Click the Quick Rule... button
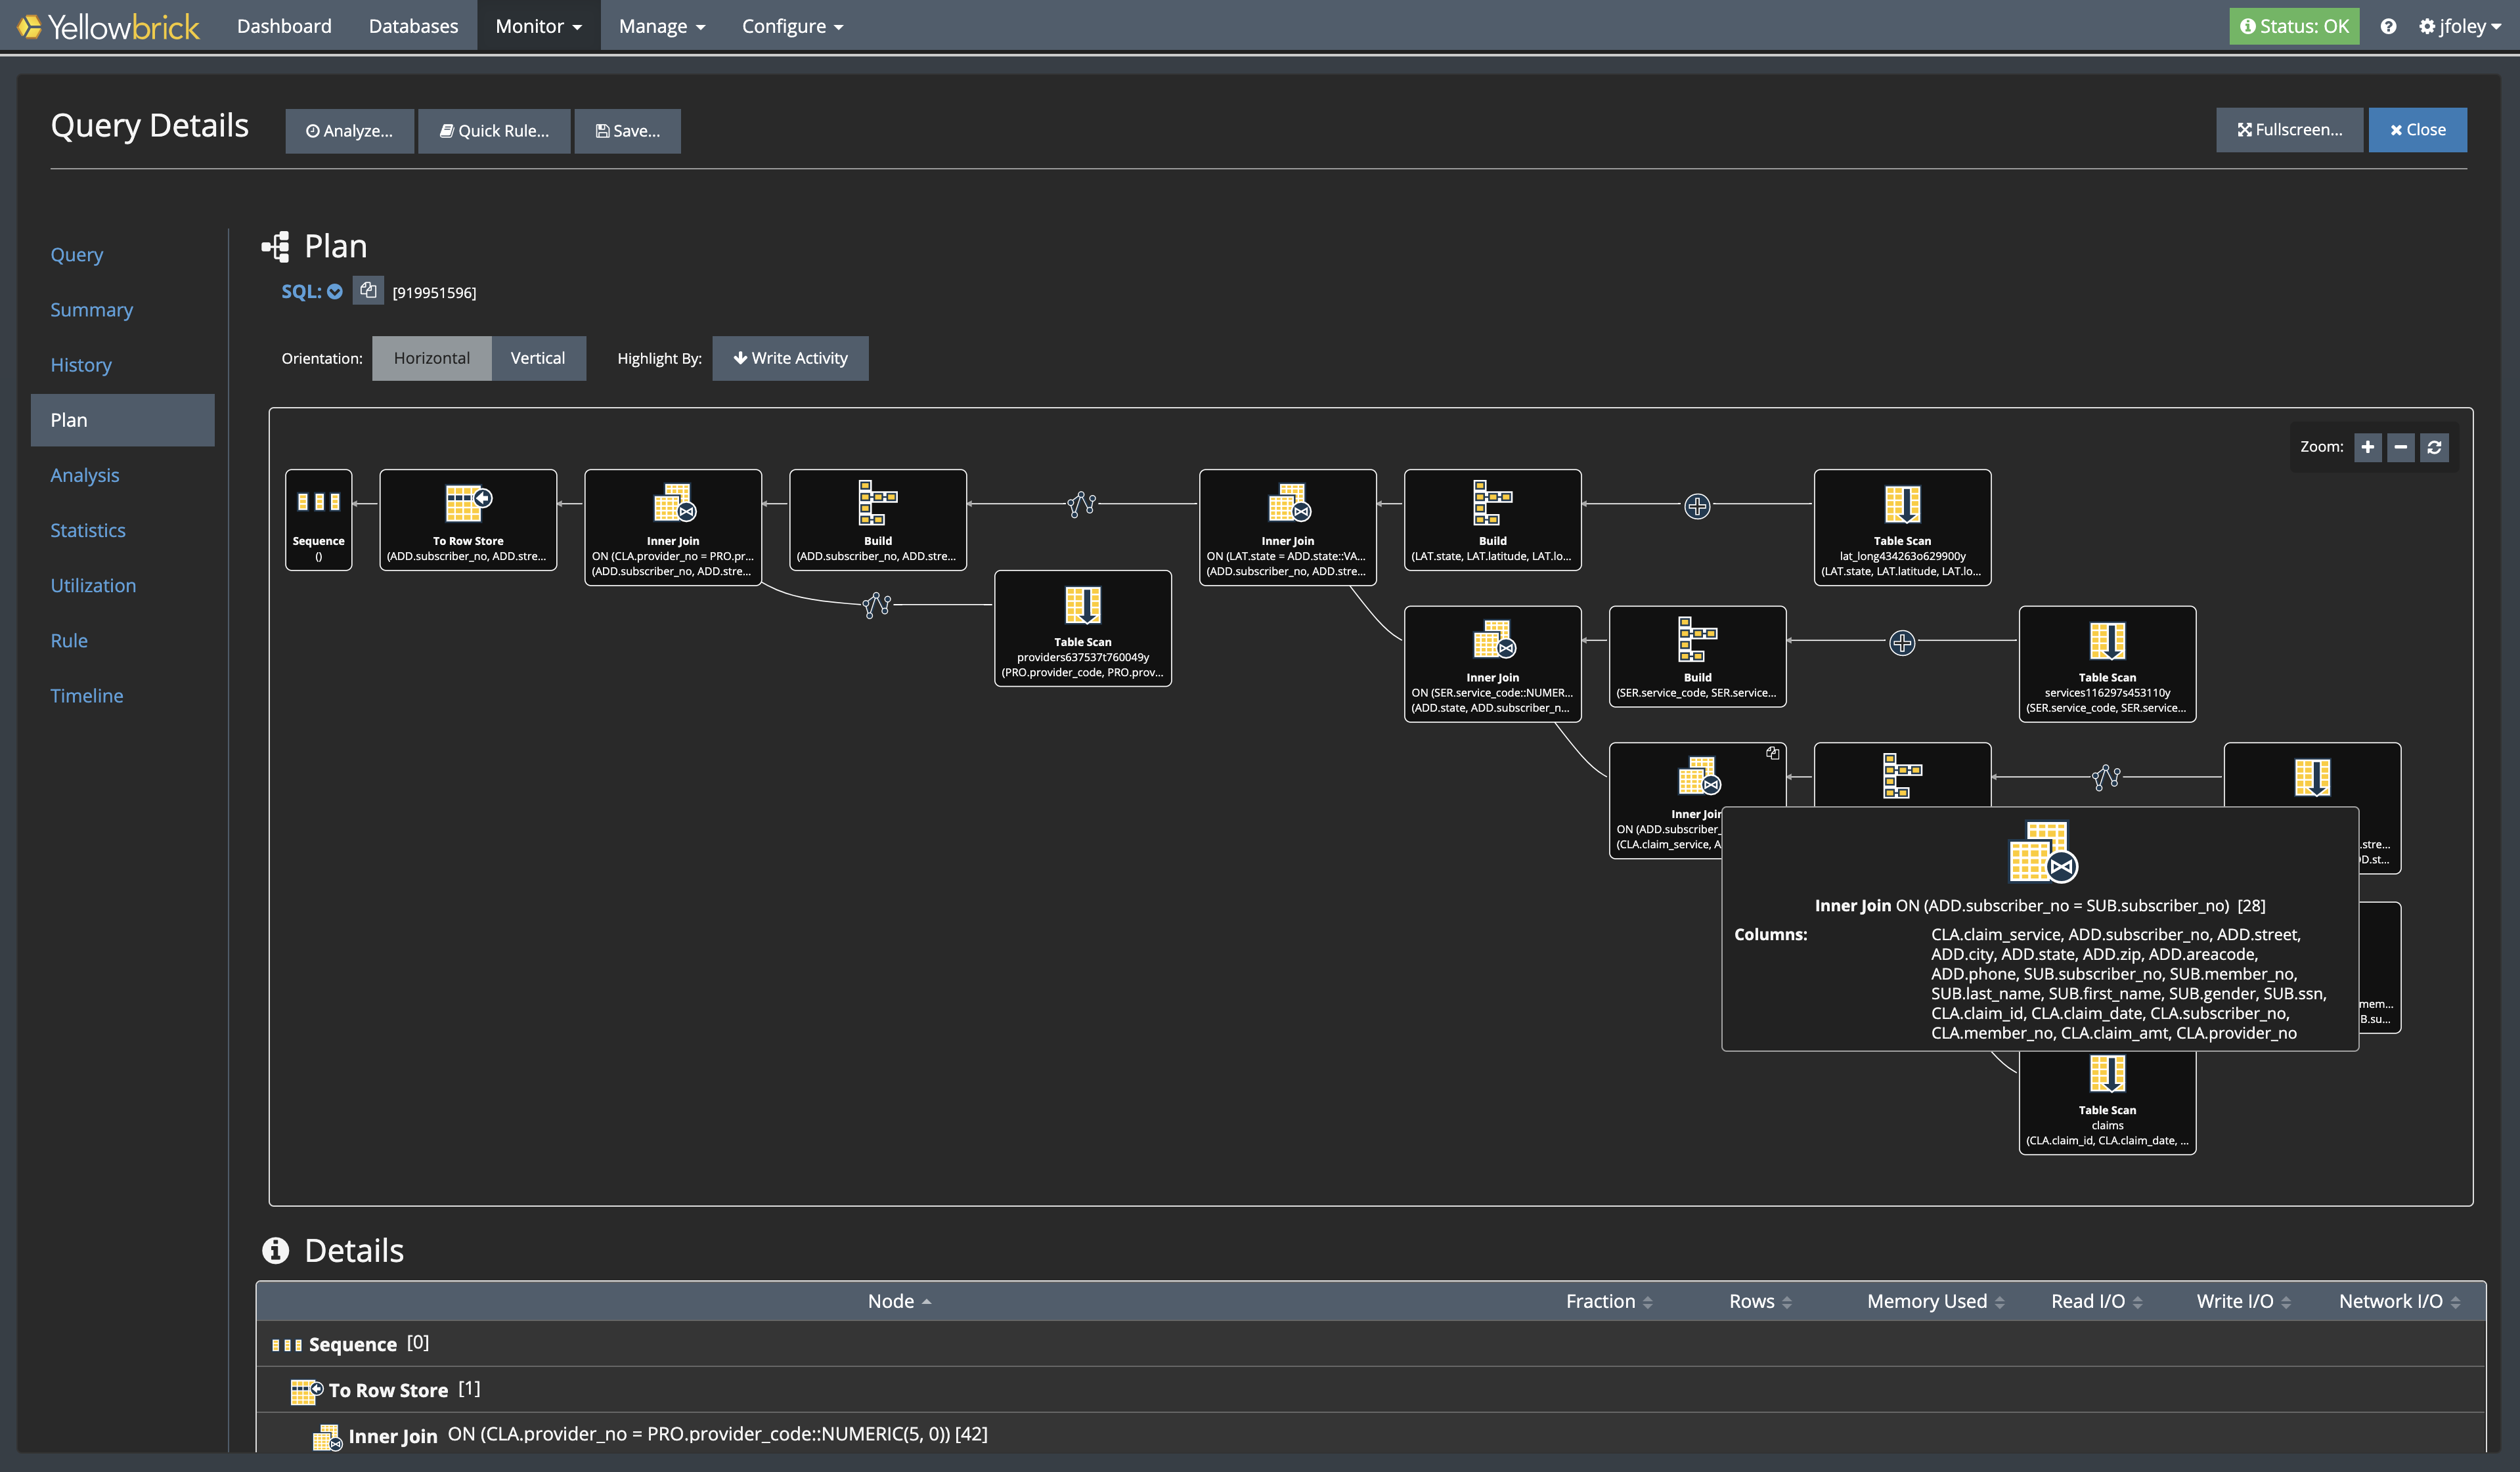 pyautogui.click(x=494, y=131)
